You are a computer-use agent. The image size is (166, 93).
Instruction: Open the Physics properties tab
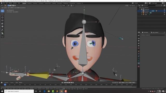pyautogui.click(x=139, y=54)
